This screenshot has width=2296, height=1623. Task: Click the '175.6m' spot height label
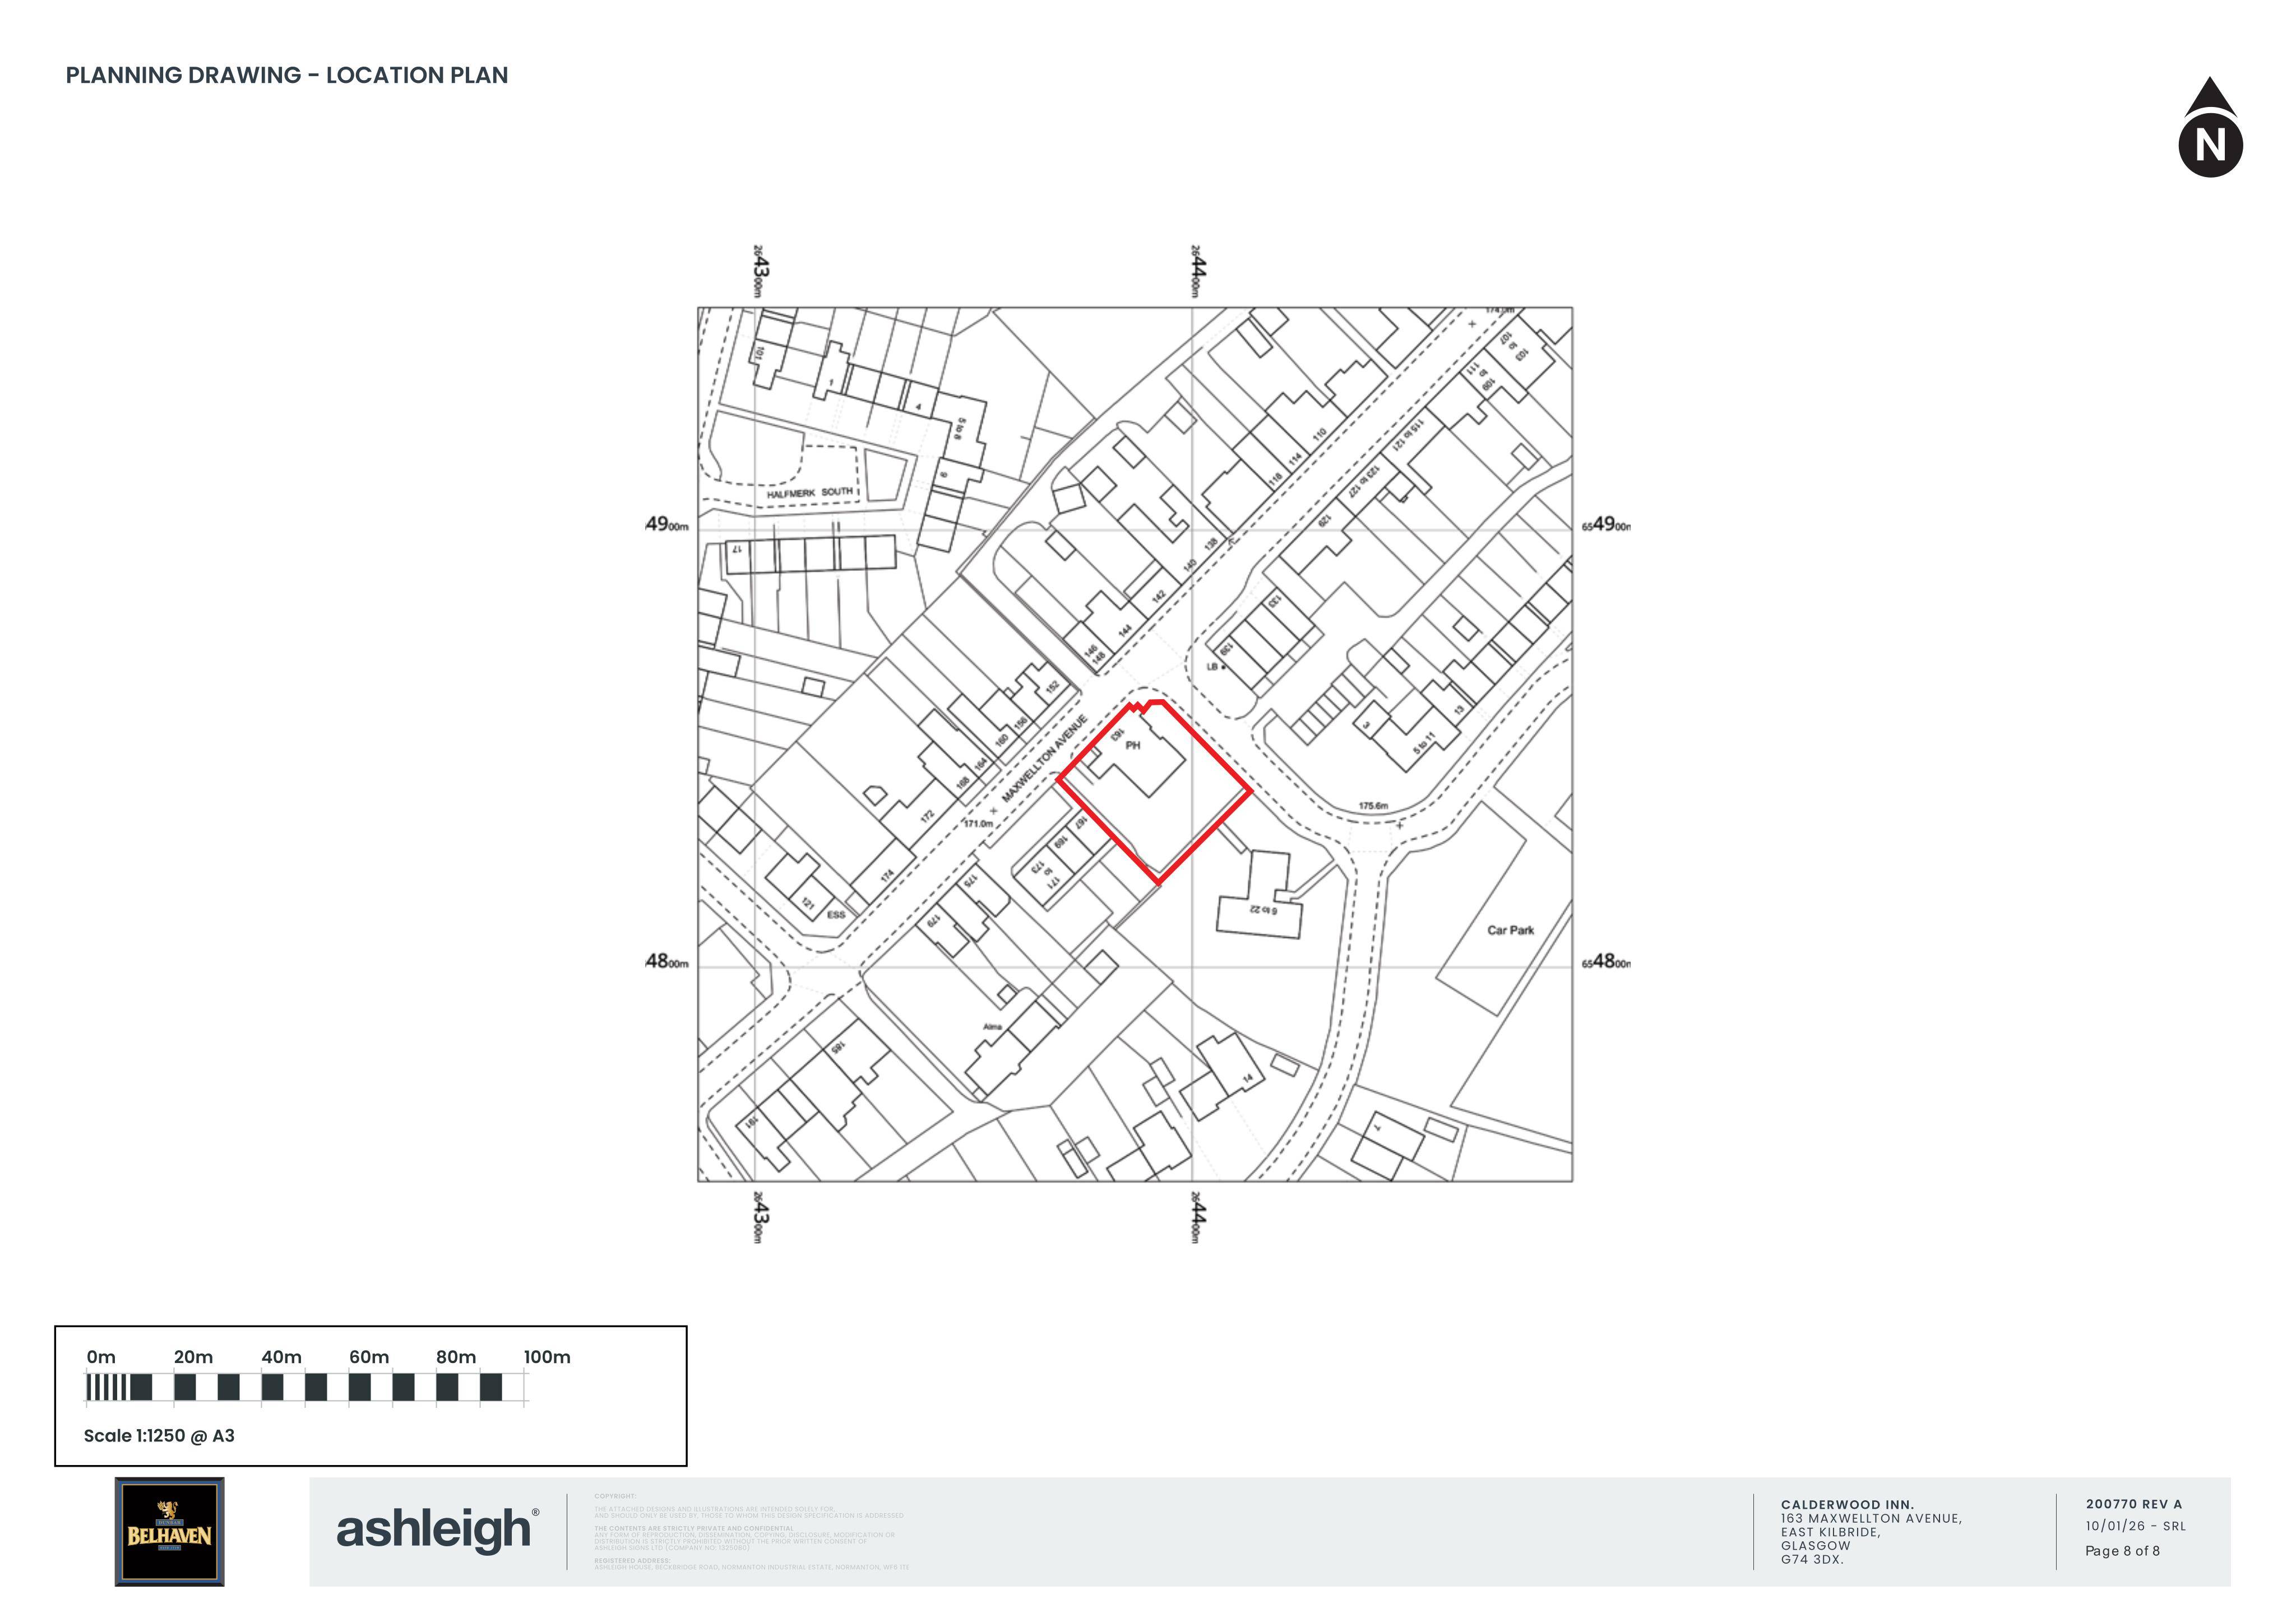(x=1373, y=806)
